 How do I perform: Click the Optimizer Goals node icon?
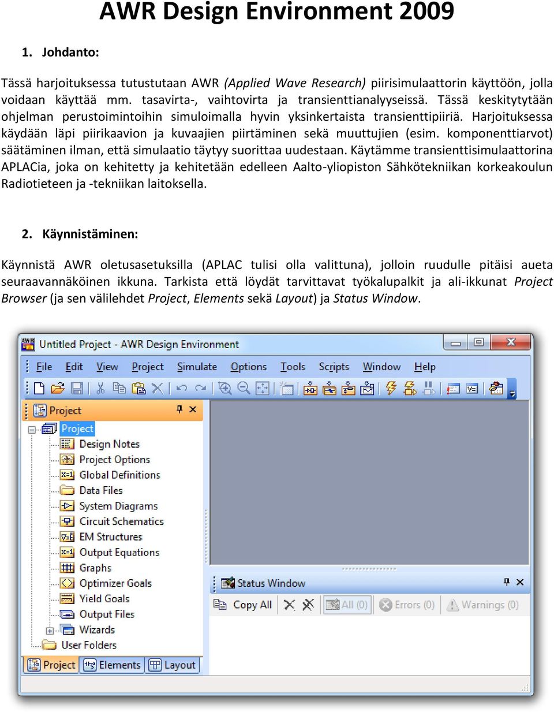pos(68,583)
